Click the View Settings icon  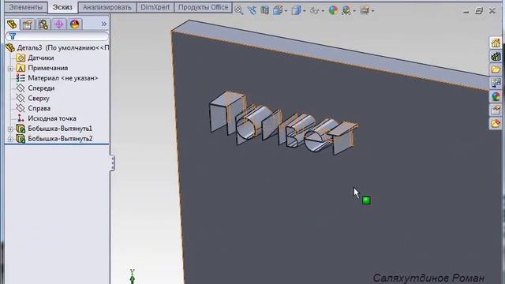pos(365,10)
